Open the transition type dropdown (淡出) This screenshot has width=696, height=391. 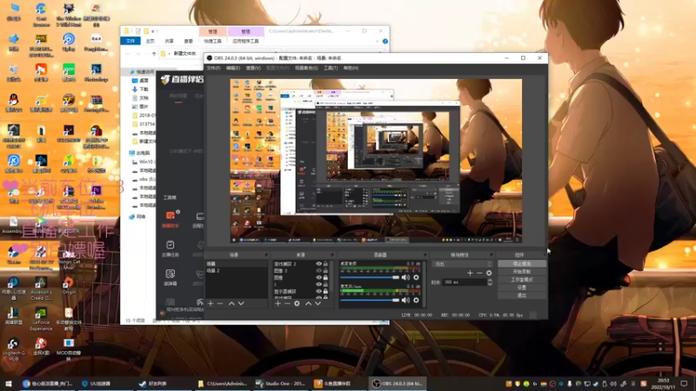(462, 264)
